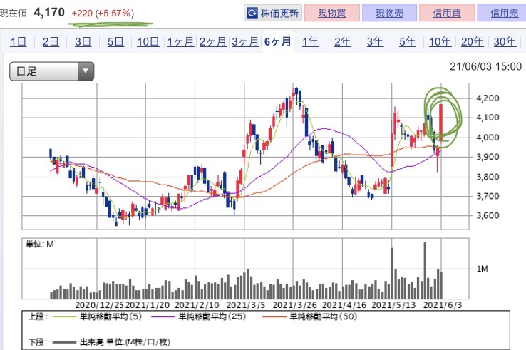Viewport: 526px width, 350px height.
Task: Select the 5年 chart period tab
Action: tap(407, 42)
